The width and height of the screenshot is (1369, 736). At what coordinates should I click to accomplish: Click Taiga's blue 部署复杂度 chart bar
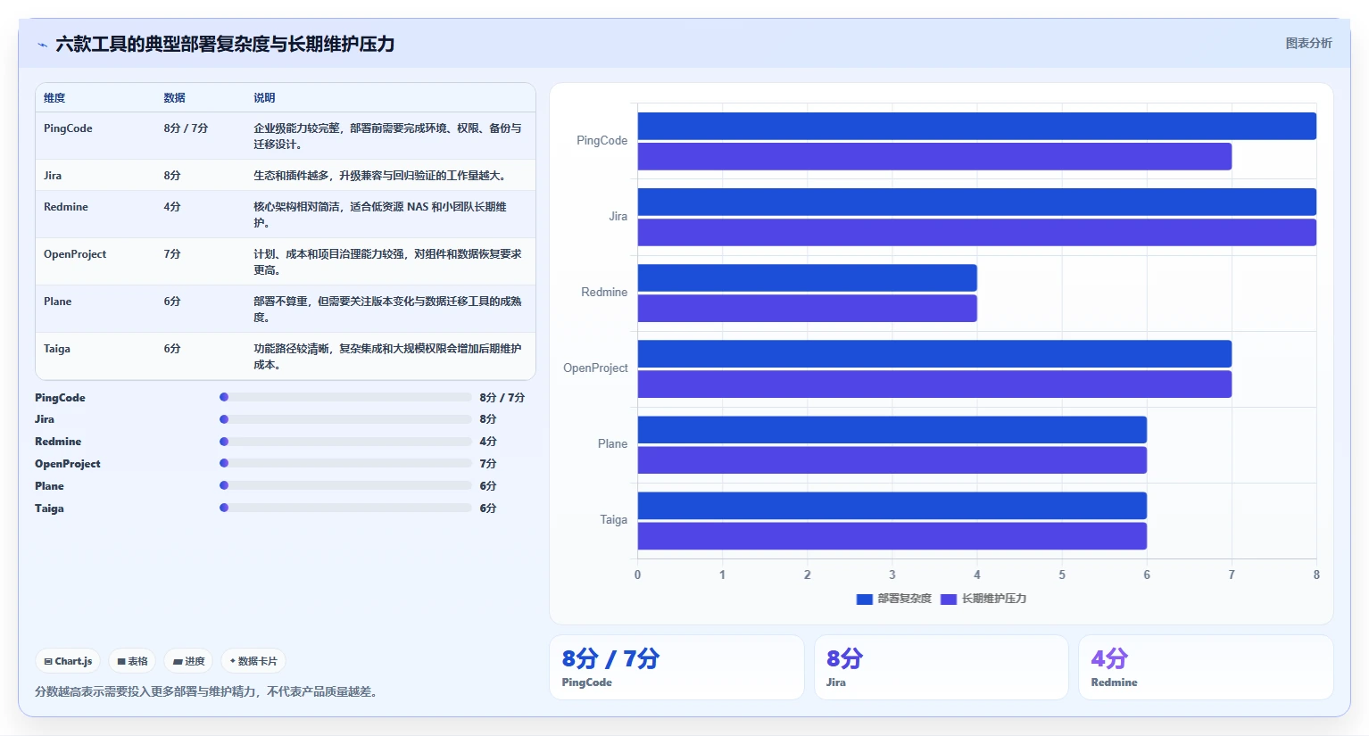892,505
